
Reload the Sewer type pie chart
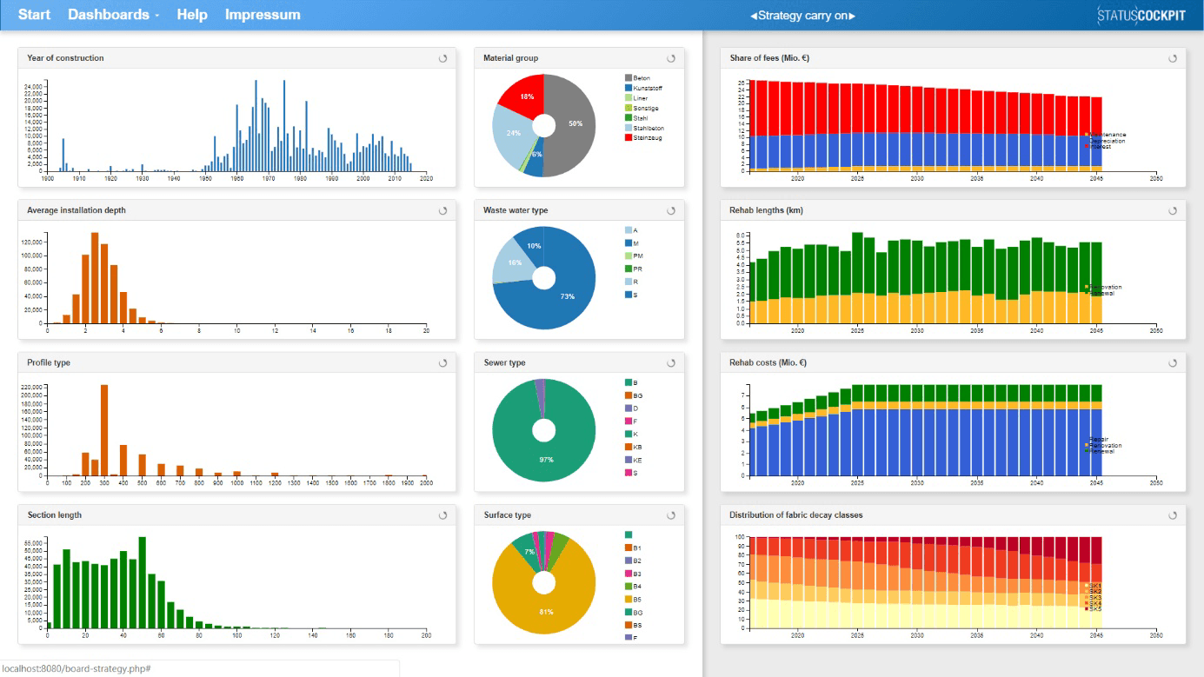671,362
